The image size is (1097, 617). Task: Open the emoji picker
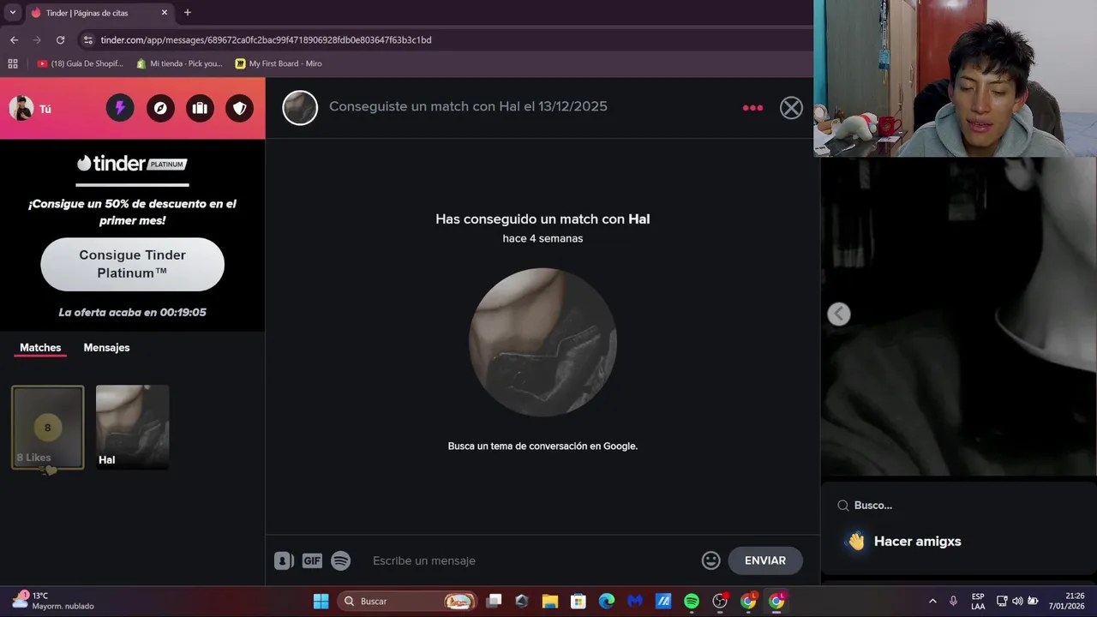pyautogui.click(x=710, y=560)
